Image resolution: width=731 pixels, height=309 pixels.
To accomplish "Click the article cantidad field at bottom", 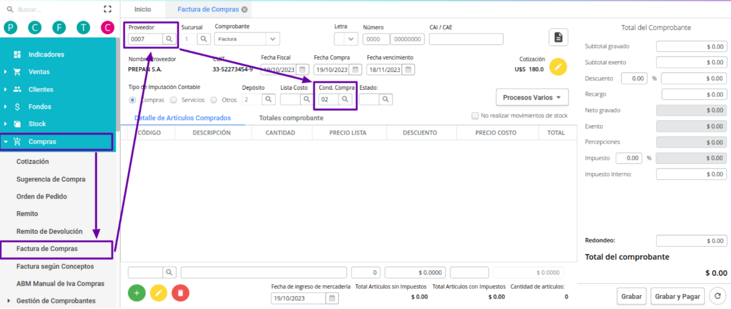I will point(366,272).
